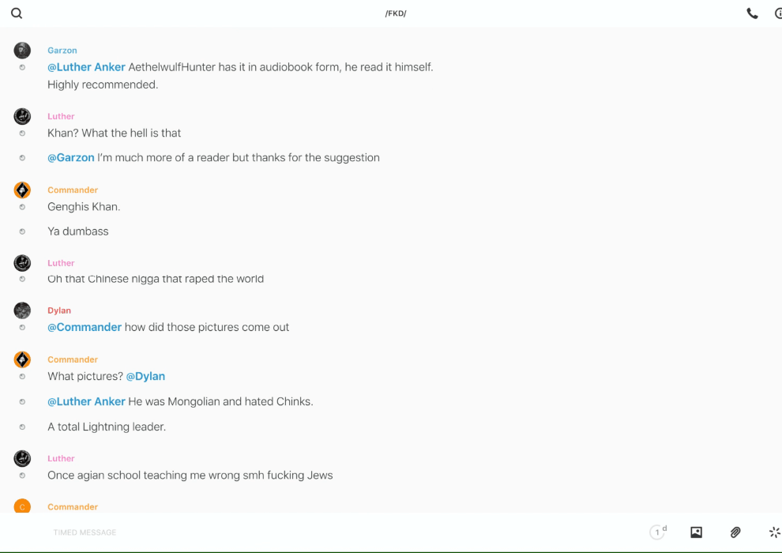782x553 pixels.
Task: Select the Garzon sender name
Action: (x=62, y=51)
